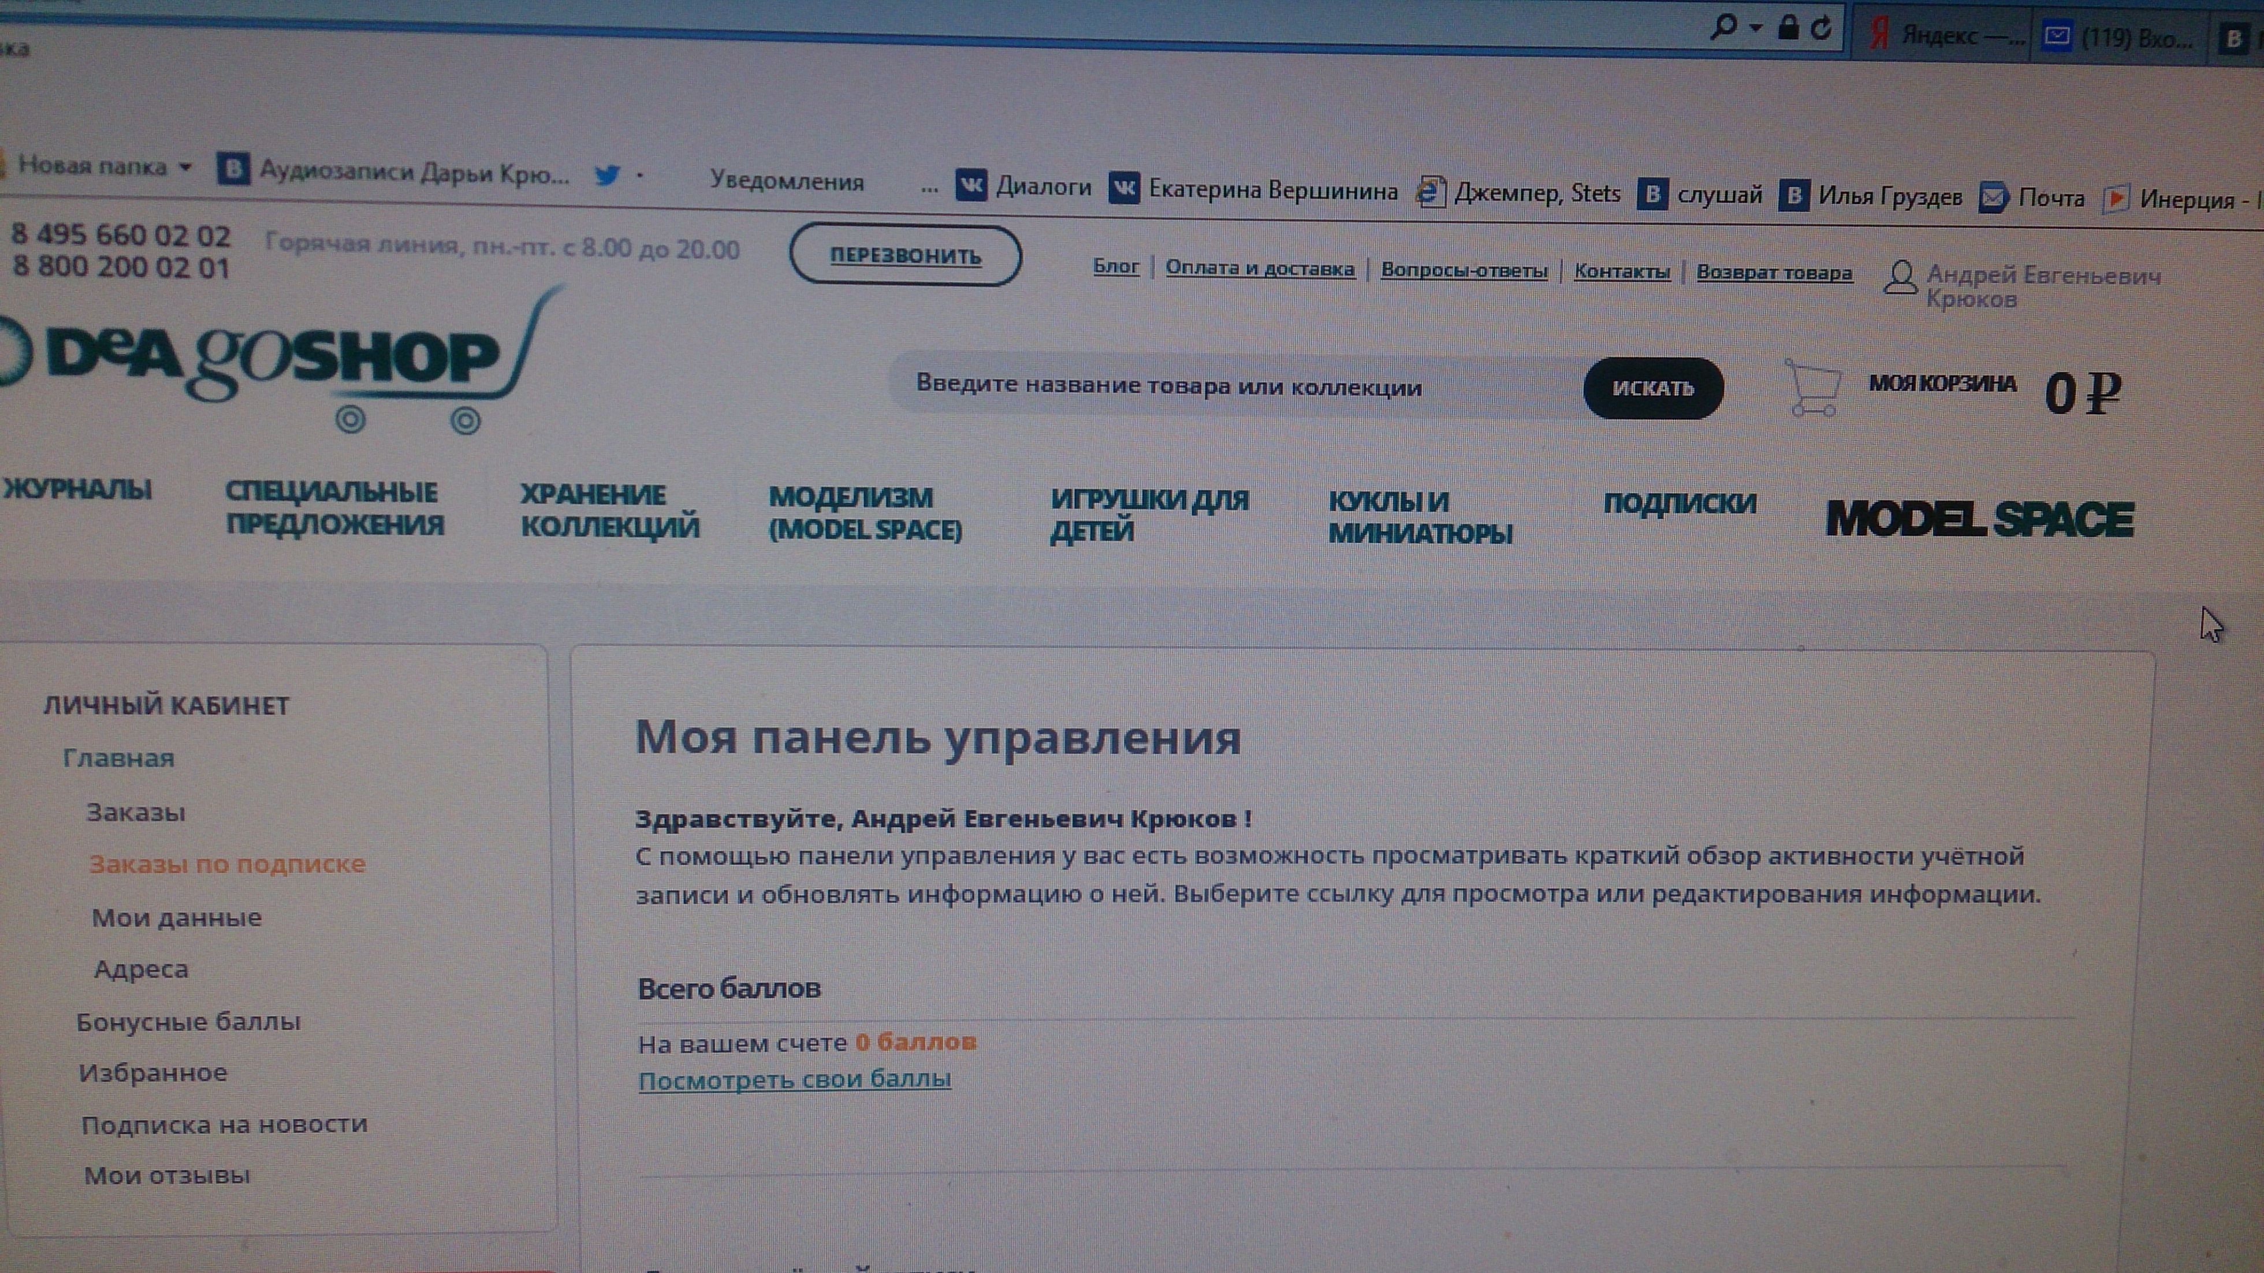Click the cart total 0 ₽
2264x1273 pixels.
click(x=2083, y=393)
